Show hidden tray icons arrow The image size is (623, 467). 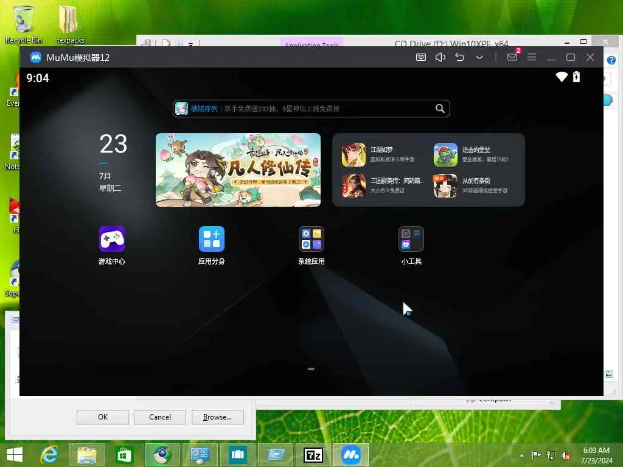(521, 455)
